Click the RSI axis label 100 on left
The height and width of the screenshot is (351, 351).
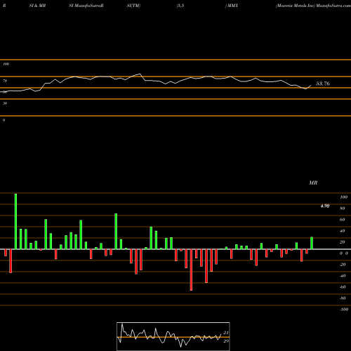pos(6,64)
